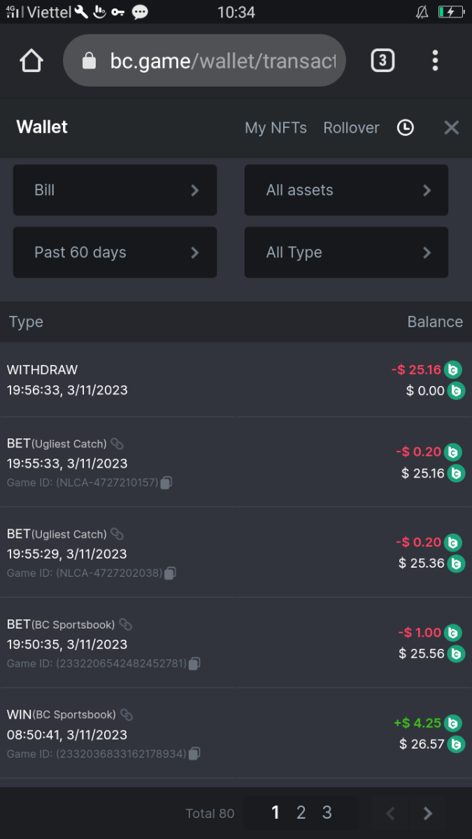This screenshot has height=839, width=472.
Task: Open link icon beside WIN BC Sportsbook
Action: (x=127, y=715)
